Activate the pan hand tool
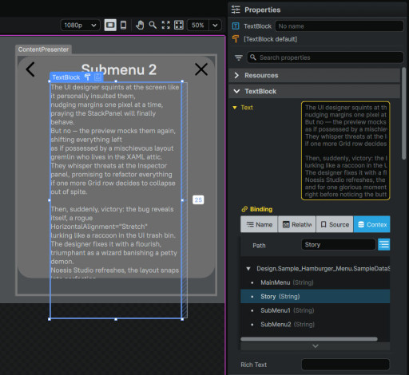This screenshot has width=409, height=375. pos(140,26)
